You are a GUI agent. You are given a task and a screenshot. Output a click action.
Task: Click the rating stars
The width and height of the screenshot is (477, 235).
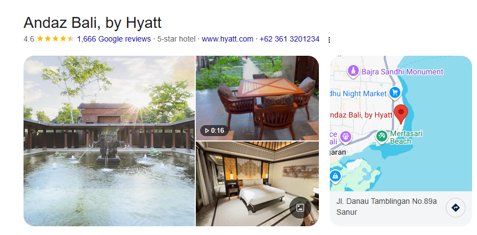click(x=55, y=39)
